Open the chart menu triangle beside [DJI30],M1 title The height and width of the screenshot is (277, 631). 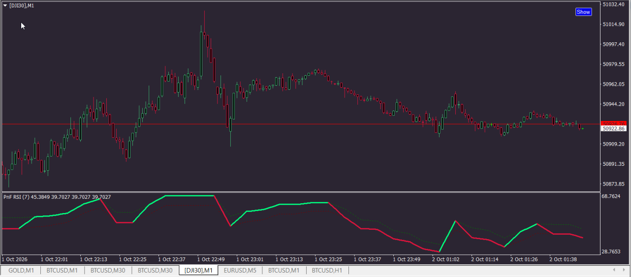pos(5,5)
